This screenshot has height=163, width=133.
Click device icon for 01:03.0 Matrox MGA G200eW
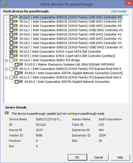(21, 64)
